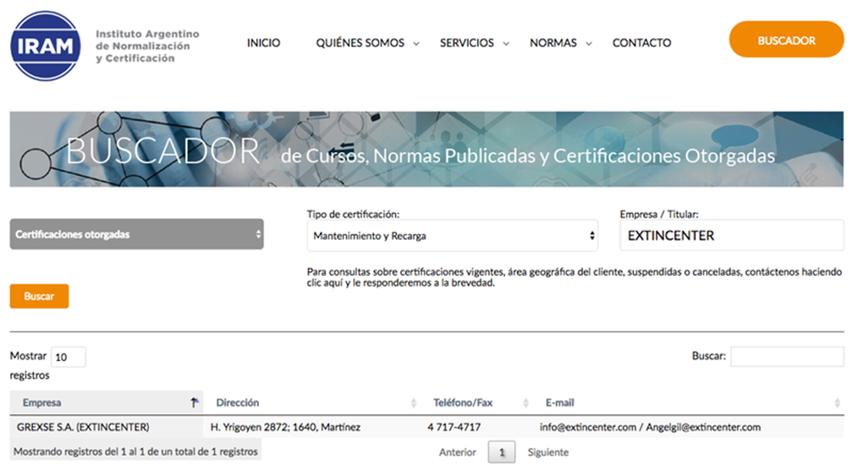This screenshot has height=476, width=852.
Task: Open the Certificaciones otorgadas dropdown
Action: [x=136, y=234]
